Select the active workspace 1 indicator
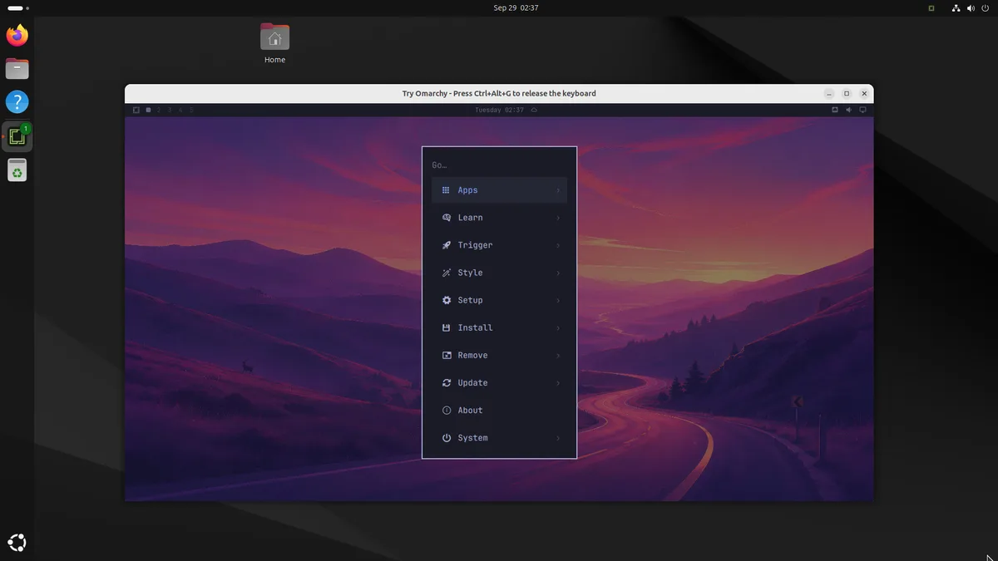Screen dimensions: 998x561 click(x=148, y=110)
